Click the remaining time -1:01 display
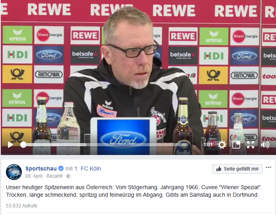Viewport: 276px width, 215px height. (x=207, y=145)
